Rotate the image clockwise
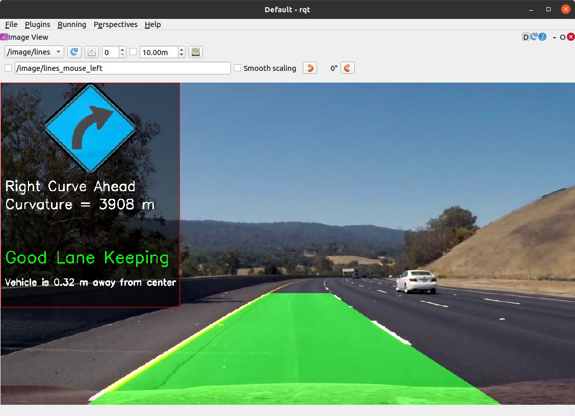Screen dimensions: 575x416 347,68
